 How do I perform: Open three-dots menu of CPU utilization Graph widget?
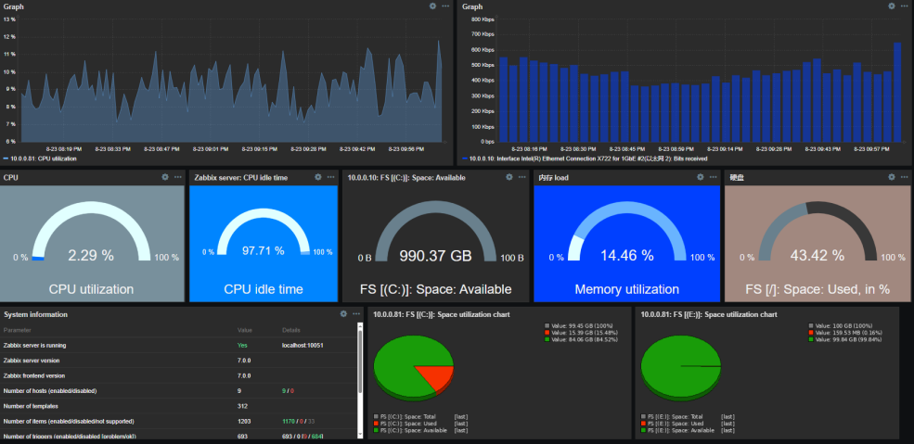445,6
